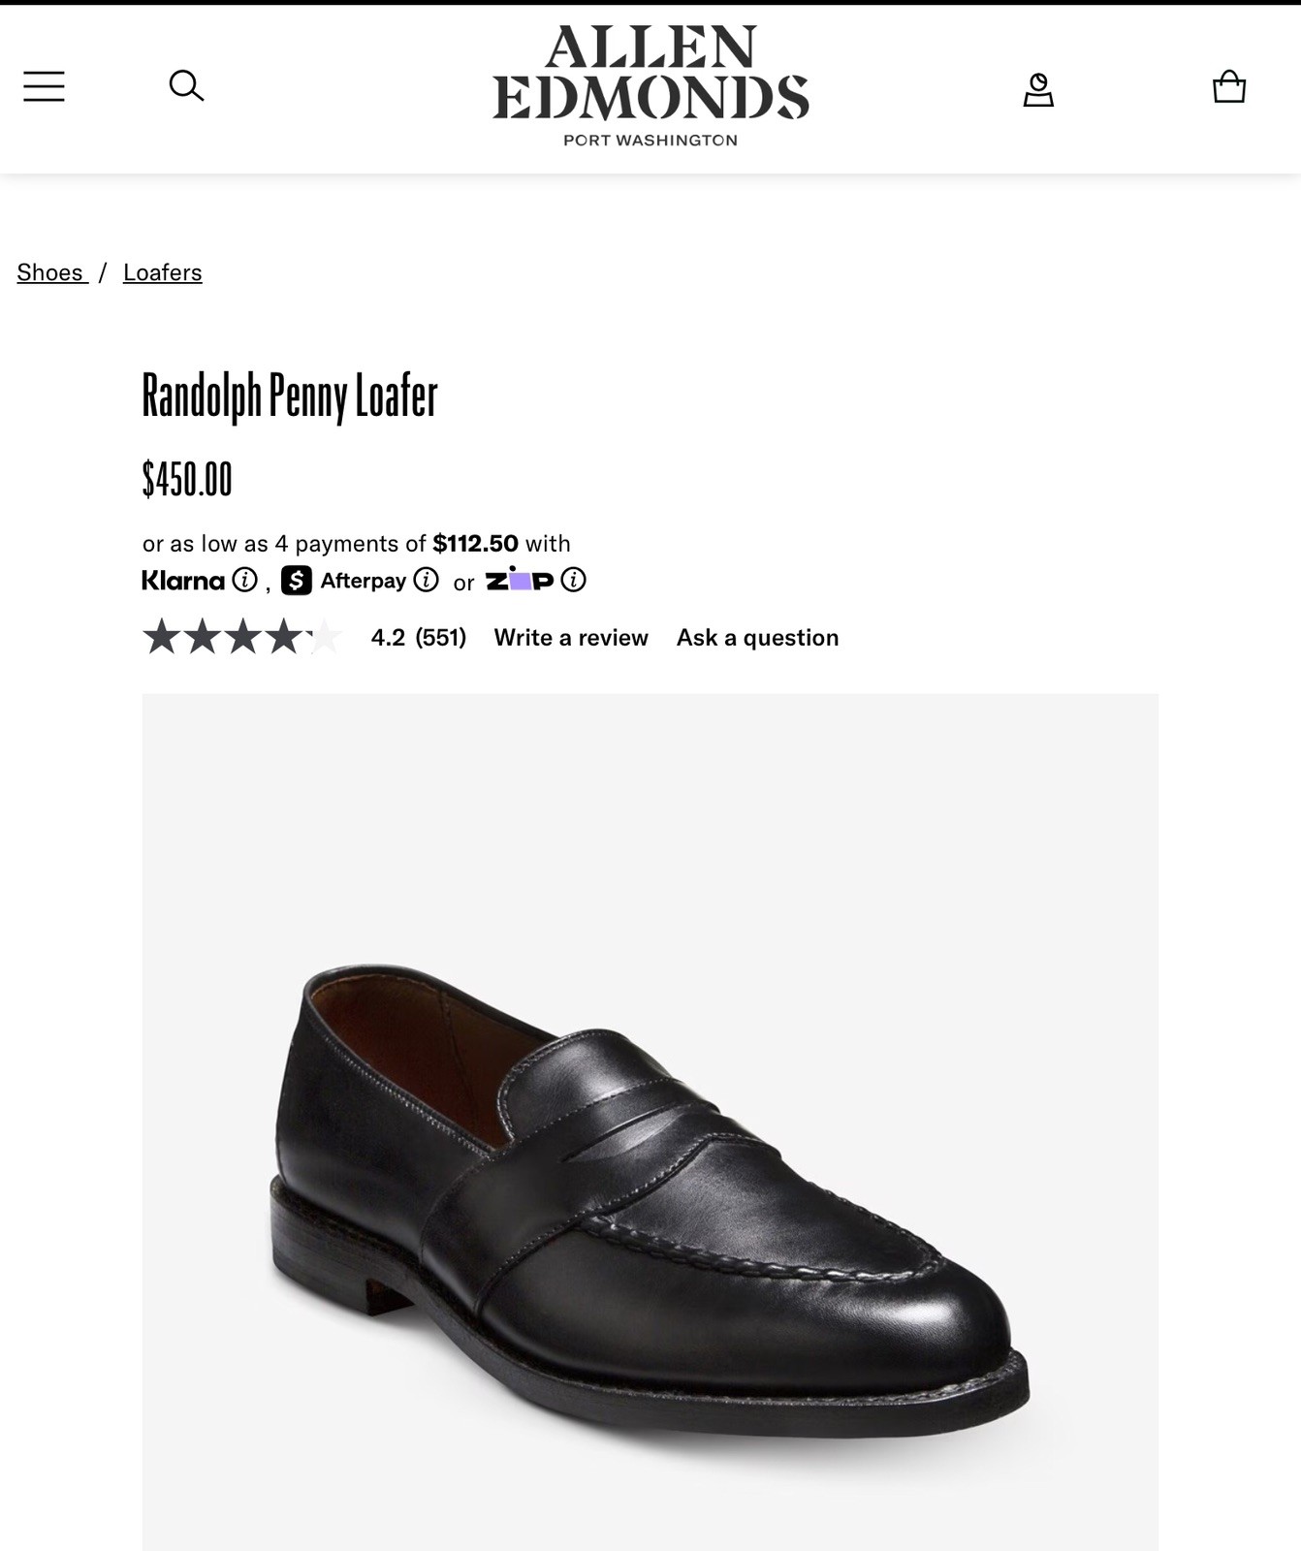Click the Klarna payment logo

(183, 581)
